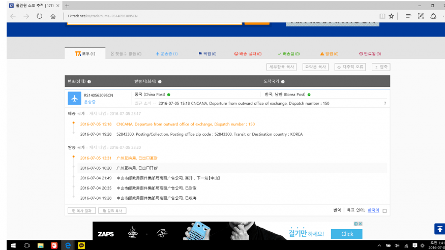Open the Edge Hub menu icon

(408, 16)
